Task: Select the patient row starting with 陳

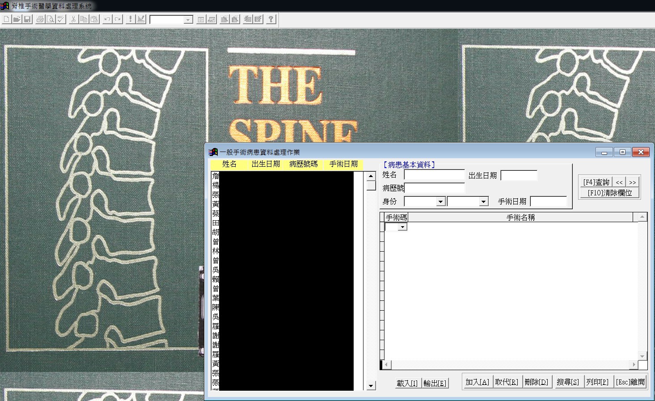Action: [x=287, y=308]
